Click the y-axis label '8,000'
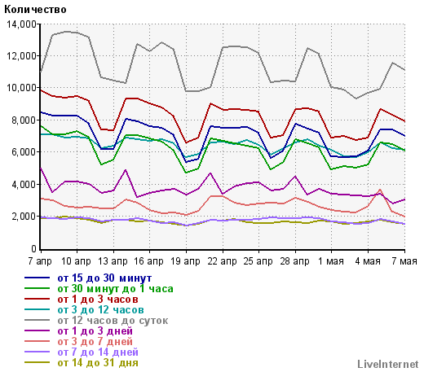Viewport: 424px width, 372px height. (x=24, y=120)
